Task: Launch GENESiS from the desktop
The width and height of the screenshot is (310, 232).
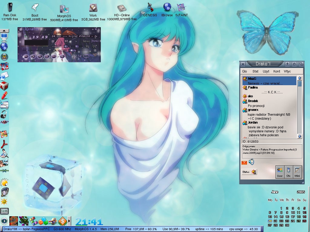Action: coord(150,8)
